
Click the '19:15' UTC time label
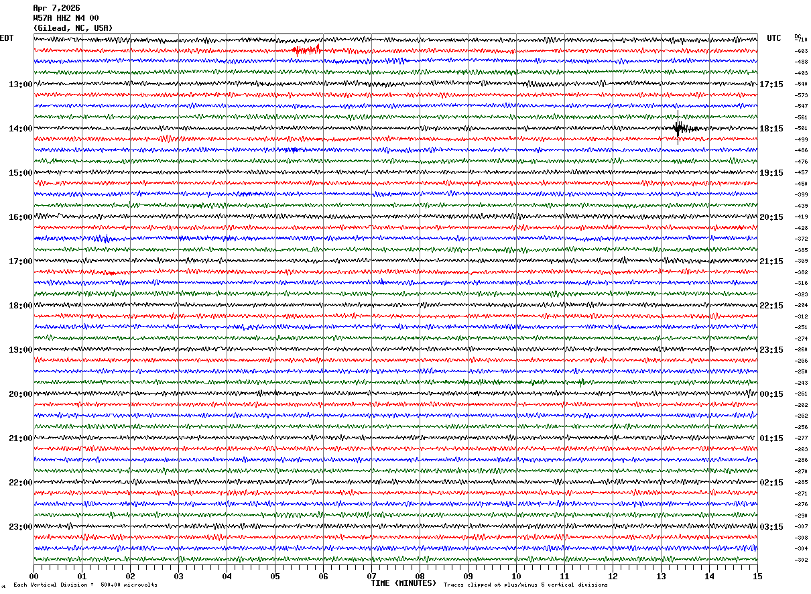click(x=771, y=173)
